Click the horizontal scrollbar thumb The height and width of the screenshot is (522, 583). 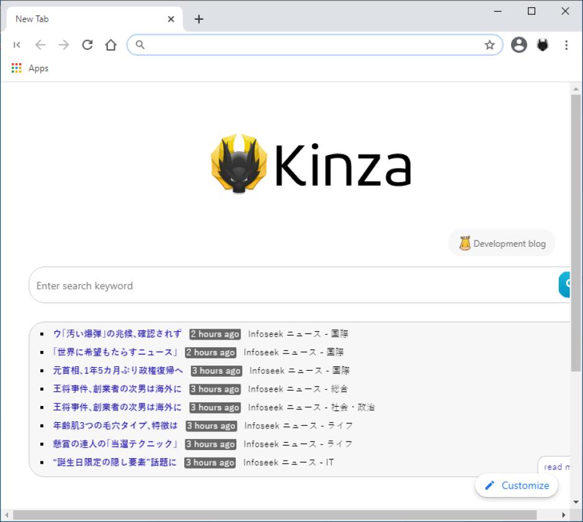(275, 515)
